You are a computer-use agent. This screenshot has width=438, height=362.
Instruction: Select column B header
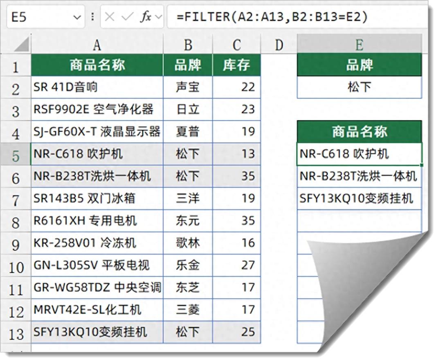(x=188, y=44)
